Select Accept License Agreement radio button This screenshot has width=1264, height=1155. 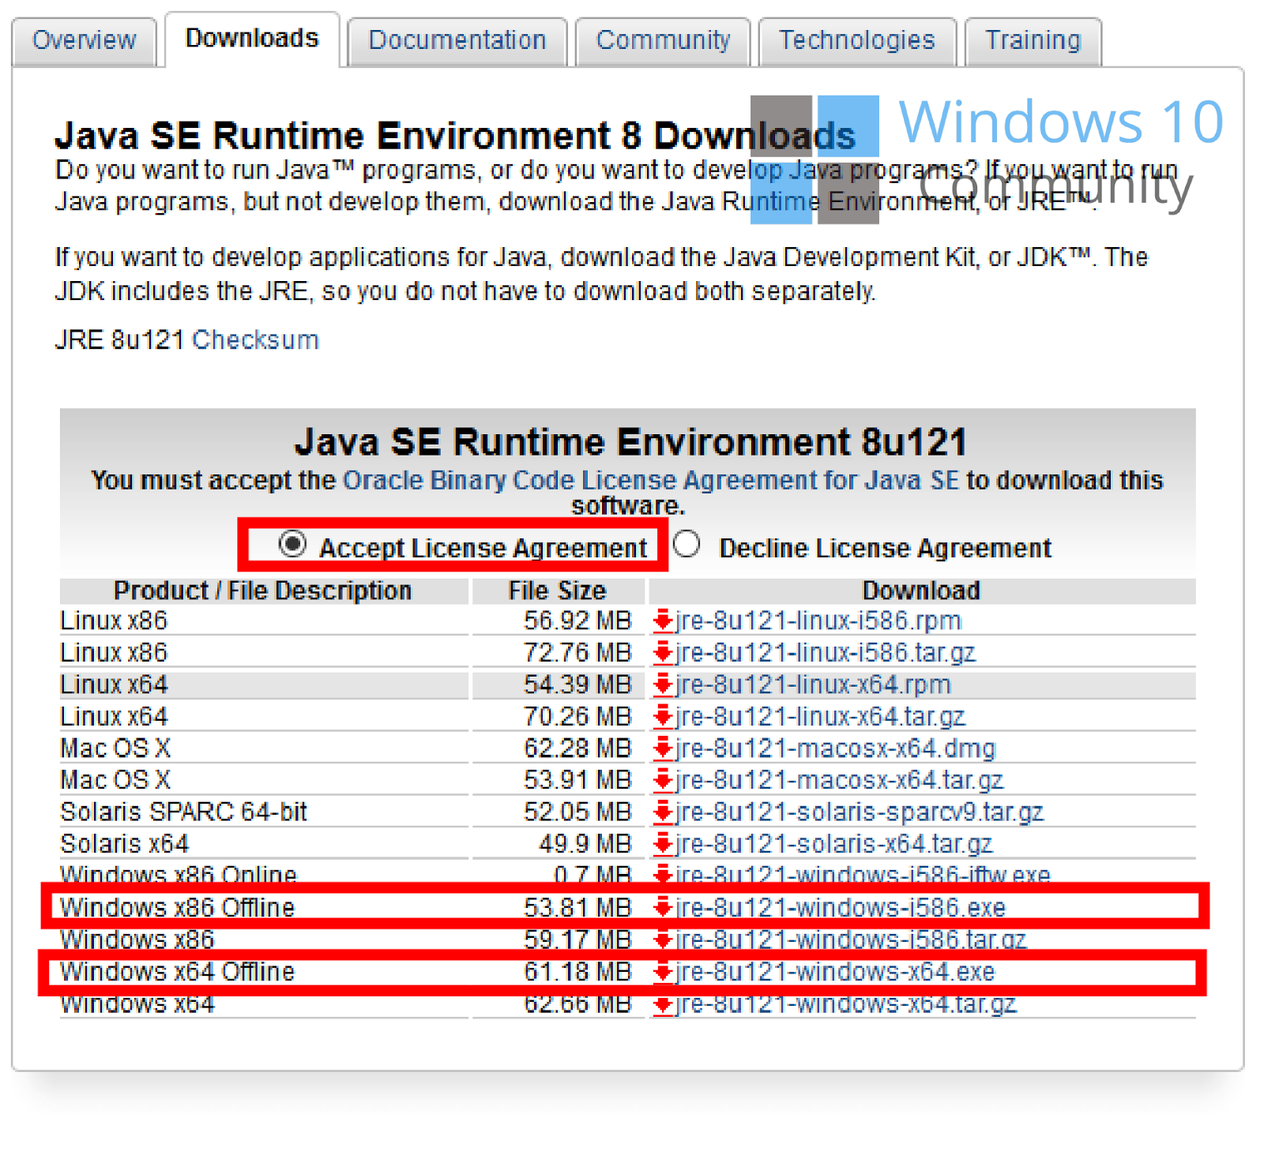point(292,544)
